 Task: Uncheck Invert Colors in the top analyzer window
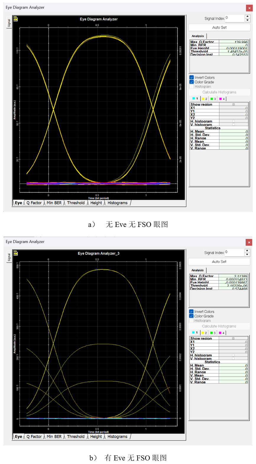(192, 78)
